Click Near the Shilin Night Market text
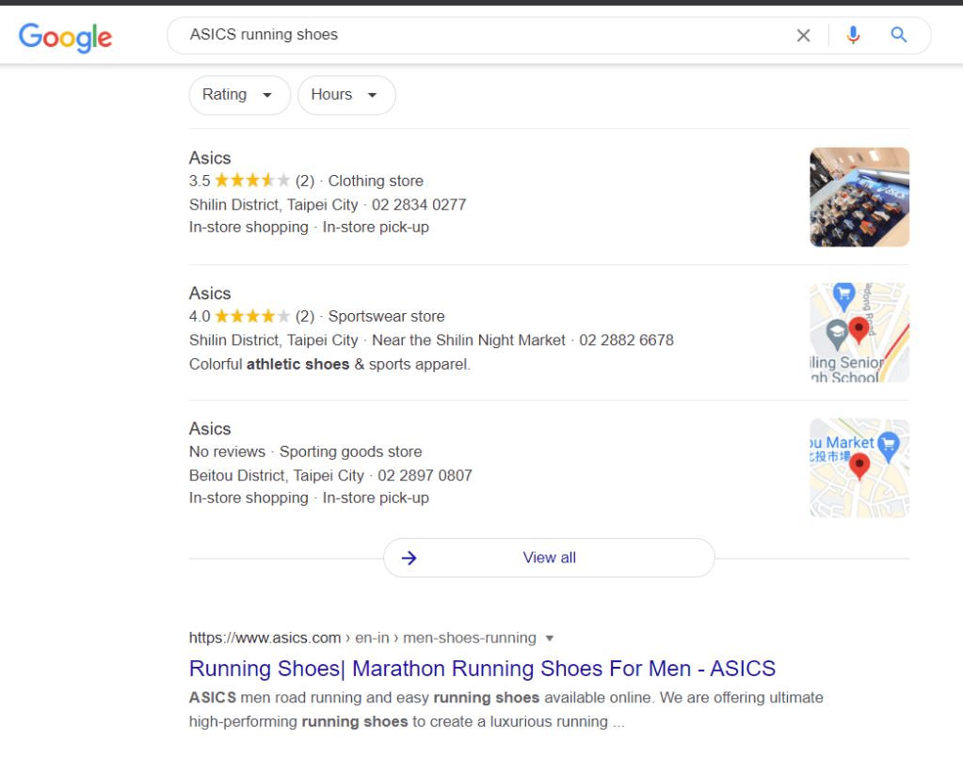This screenshot has width=963, height=758. tap(469, 340)
